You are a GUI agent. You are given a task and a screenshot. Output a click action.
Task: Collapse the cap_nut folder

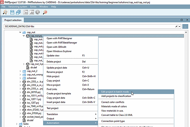click(20, 33)
